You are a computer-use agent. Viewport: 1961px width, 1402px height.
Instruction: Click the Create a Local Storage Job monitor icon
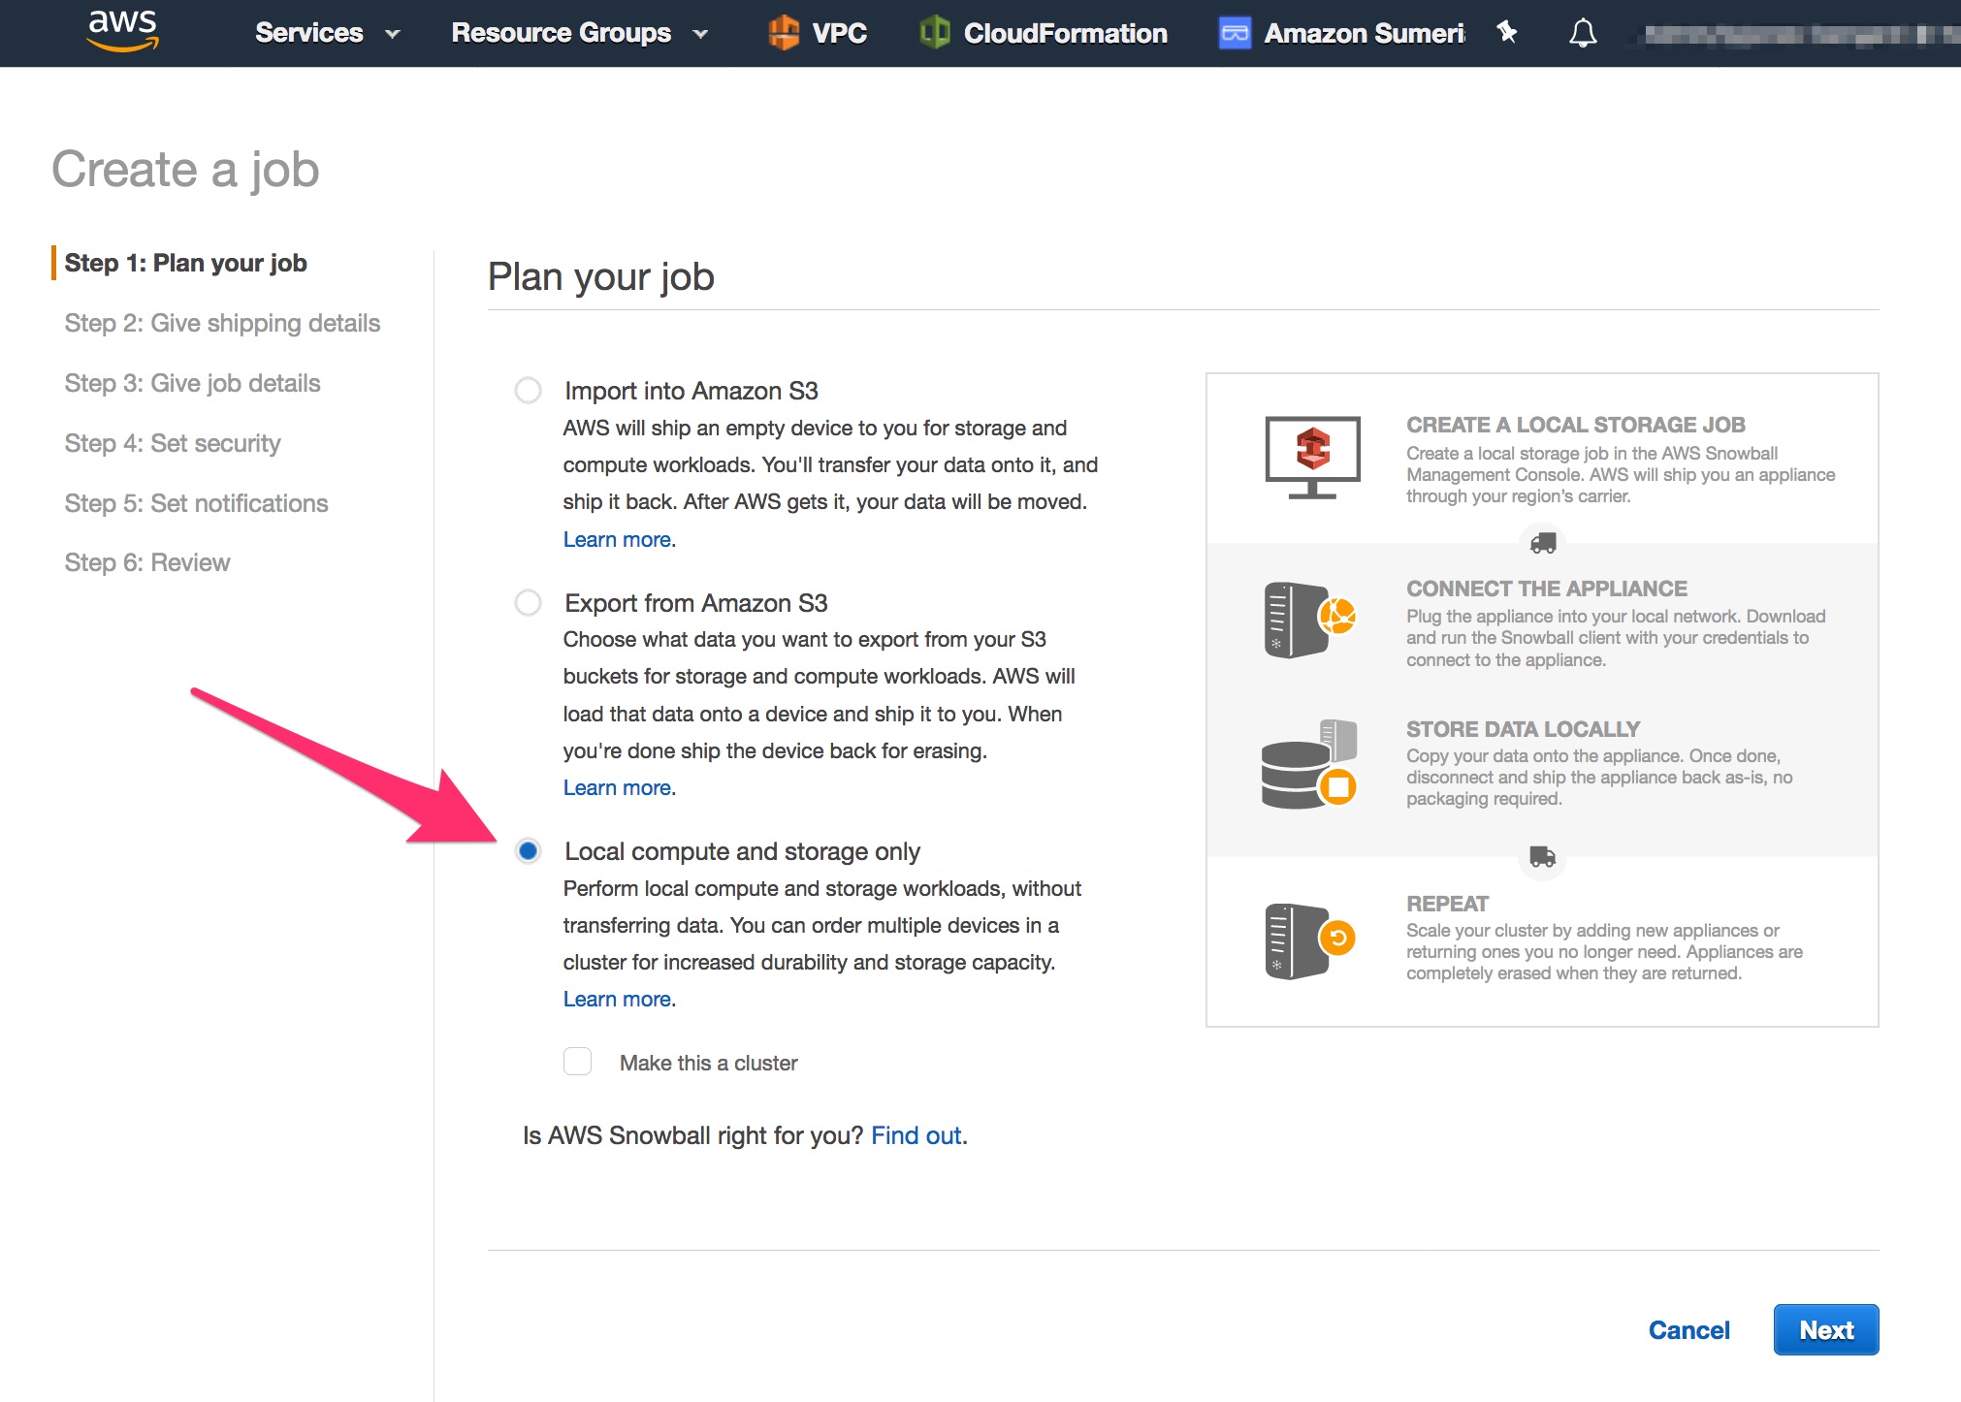[1312, 457]
